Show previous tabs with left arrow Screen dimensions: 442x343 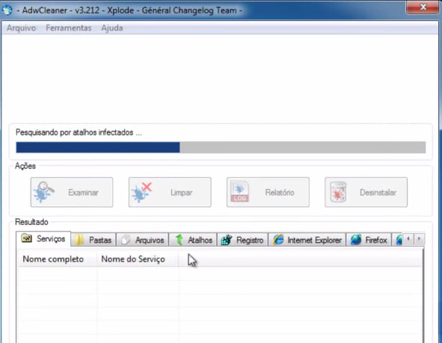coord(408,239)
